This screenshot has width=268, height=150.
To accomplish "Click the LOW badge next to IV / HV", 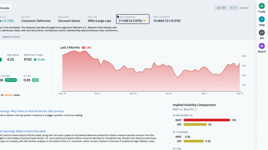I will pyautogui.click(x=35, y=80).
